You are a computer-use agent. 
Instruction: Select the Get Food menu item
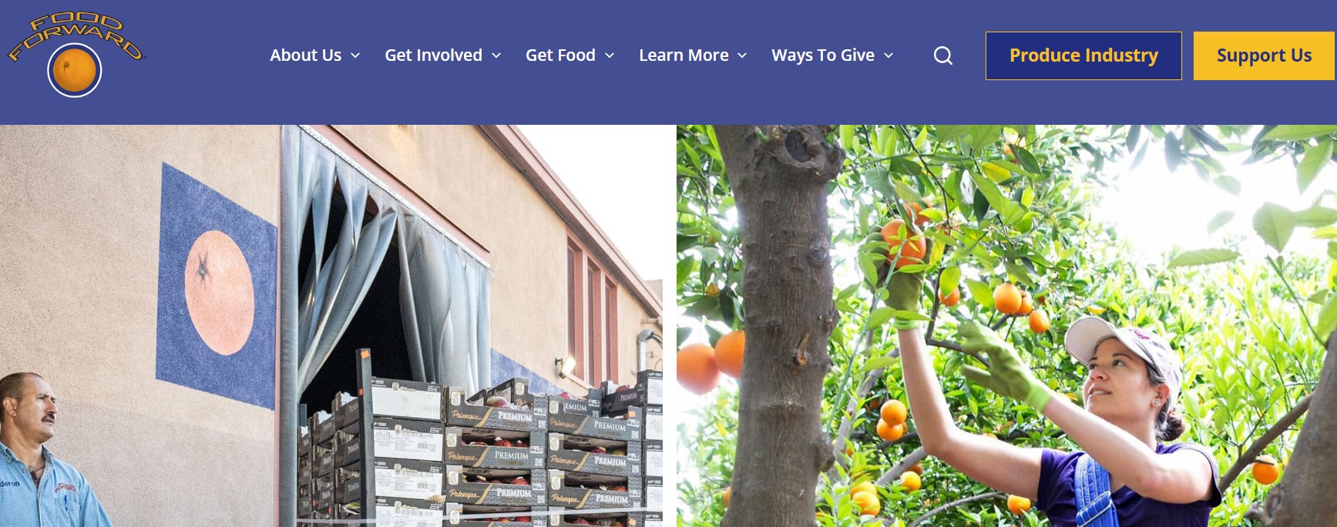(560, 55)
